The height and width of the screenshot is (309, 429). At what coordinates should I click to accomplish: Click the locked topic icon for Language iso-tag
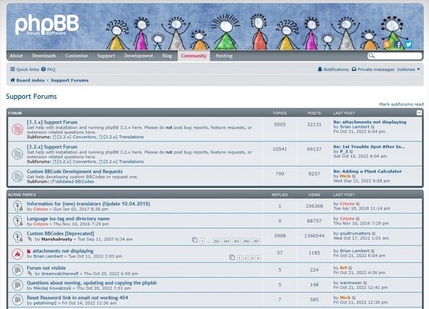[x=17, y=220]
